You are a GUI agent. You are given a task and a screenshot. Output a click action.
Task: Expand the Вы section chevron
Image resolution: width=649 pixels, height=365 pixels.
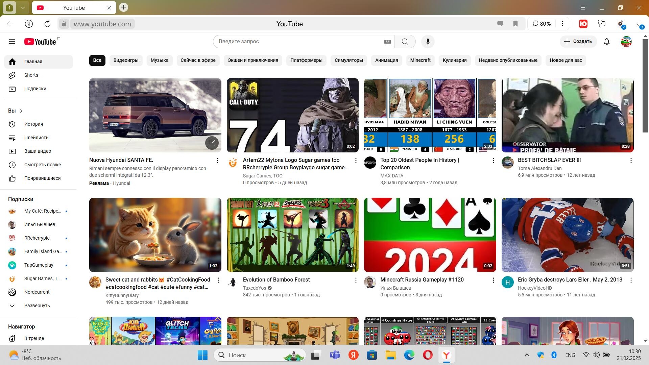(21, 111)
